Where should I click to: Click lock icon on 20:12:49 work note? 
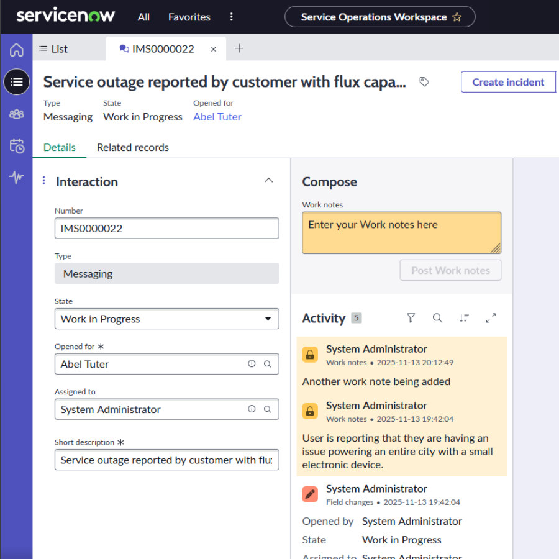310,355
